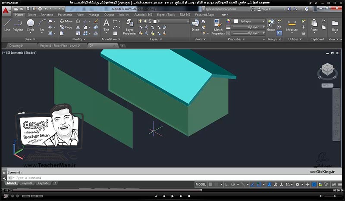Click the Group tool icon
This screenshot has height=201, width=345.
coord(271,25)
